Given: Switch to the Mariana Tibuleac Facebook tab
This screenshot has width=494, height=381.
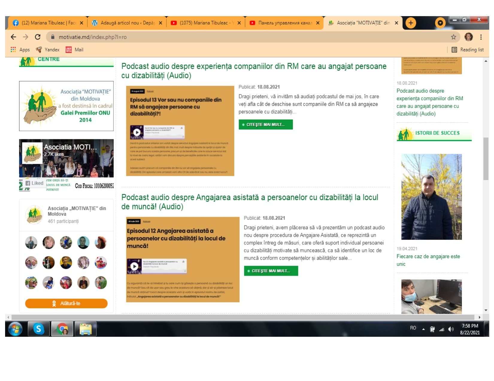Looking at the screenshot, I should click(x=49, y=23).
